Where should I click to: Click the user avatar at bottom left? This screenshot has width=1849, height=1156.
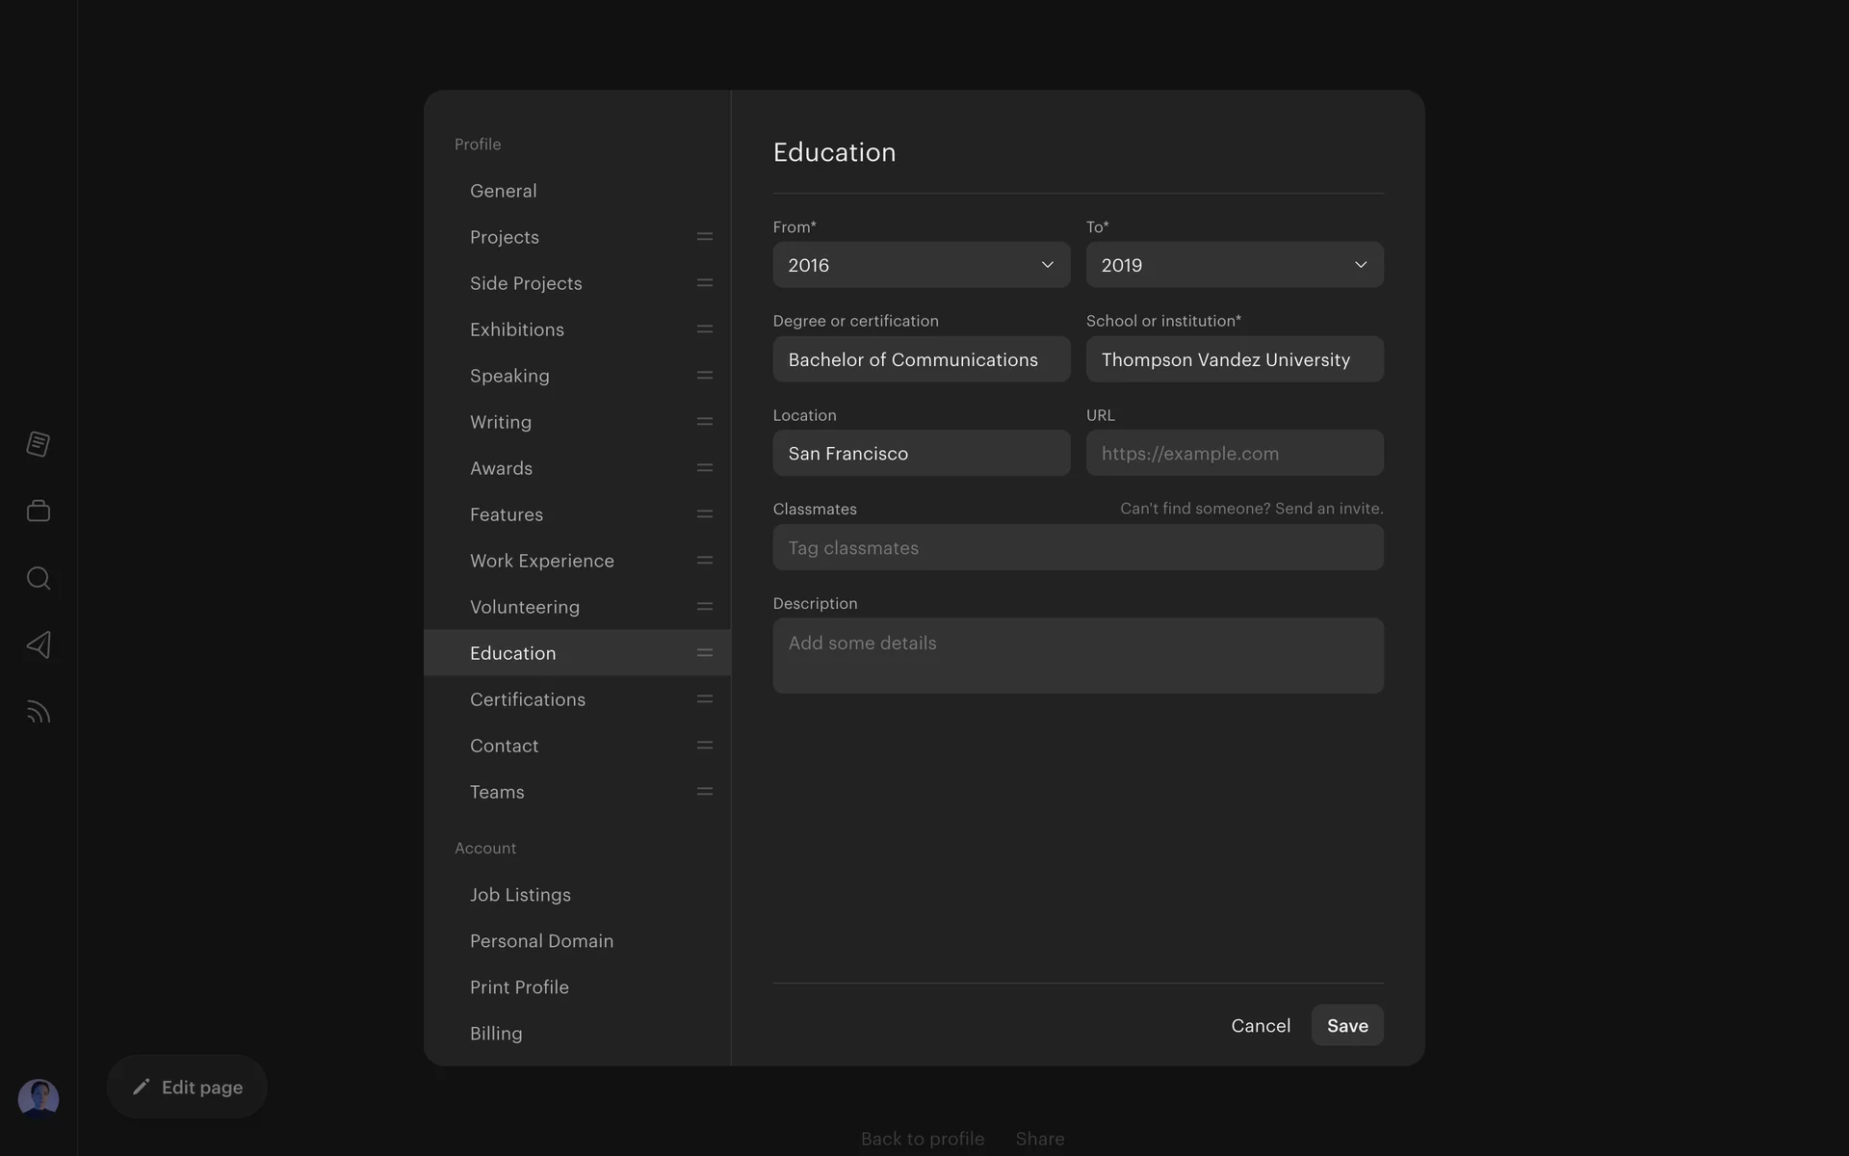click(39, 1098)
